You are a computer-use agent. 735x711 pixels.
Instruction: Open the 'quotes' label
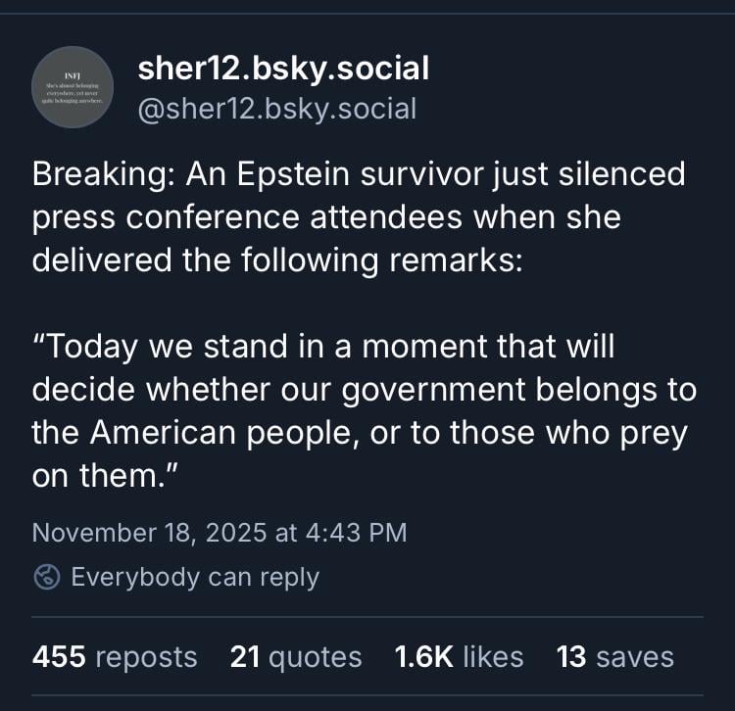317,656
